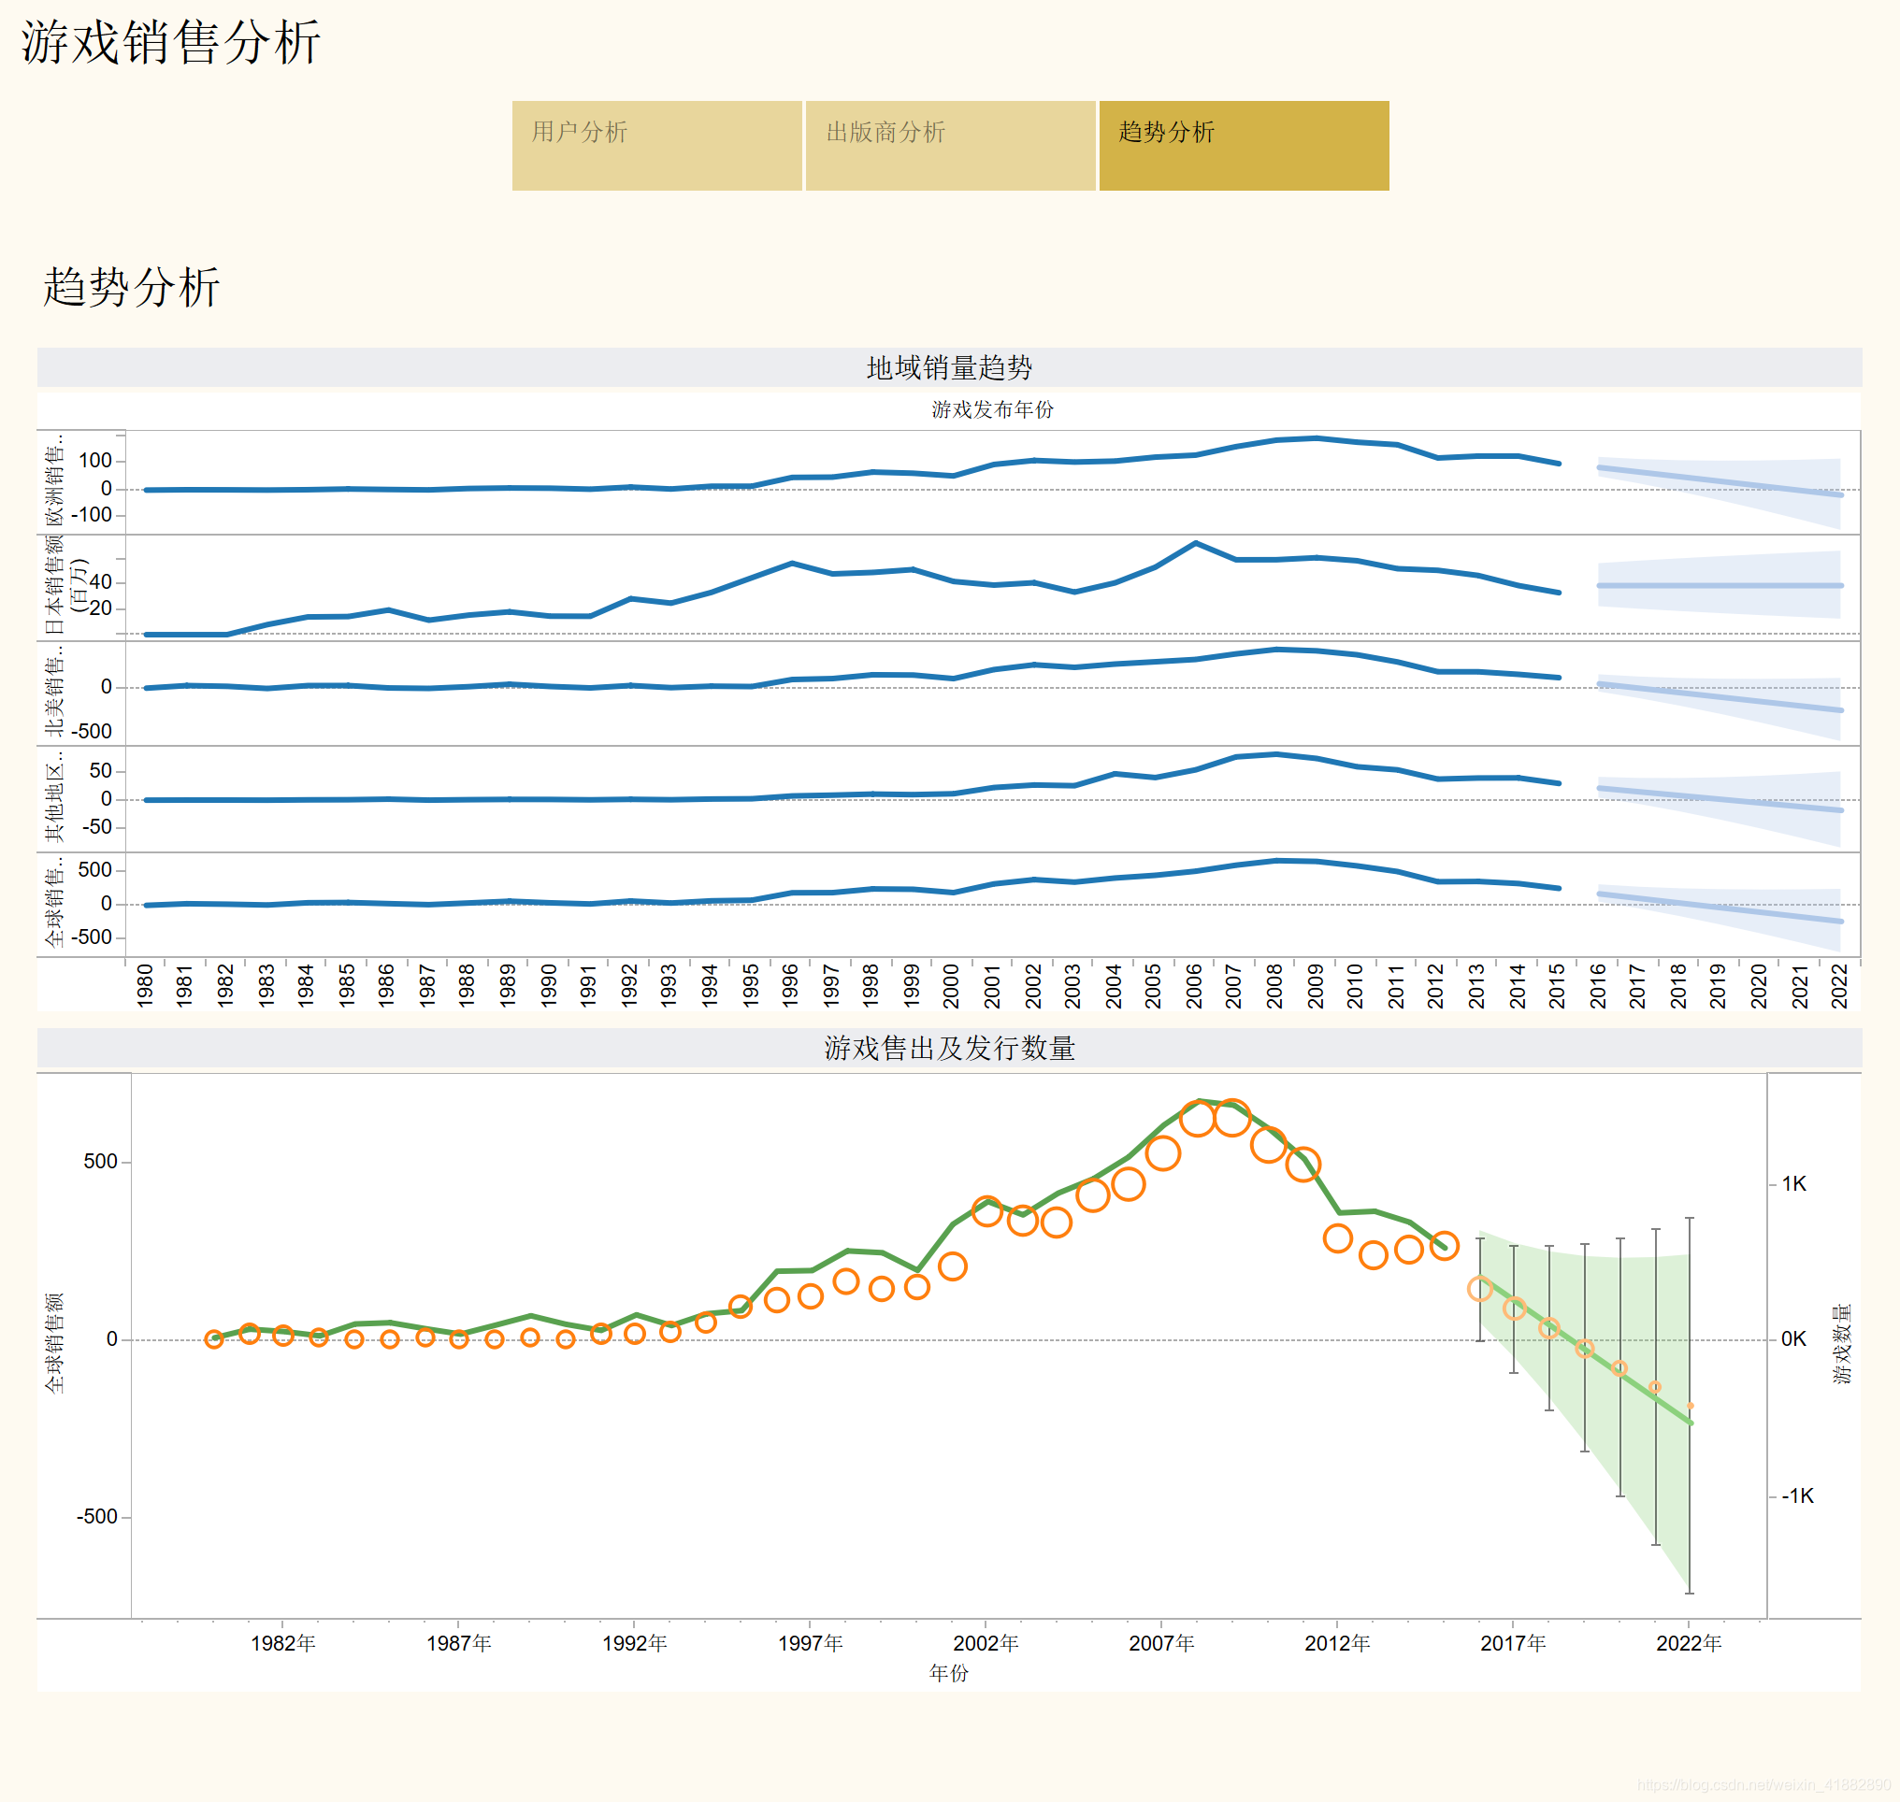Viewport: 1900px width, 1802px height.
Task: Click the 2017年 x-axis label
Action: coord(1513,1643)
